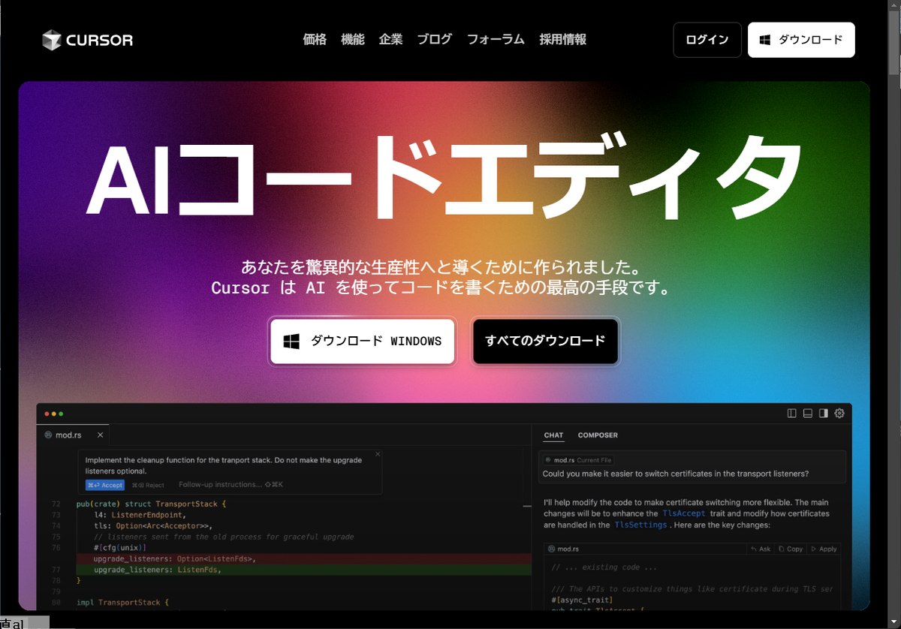Click the ダウンロード WINDOWS button

pyautogui.click(x=363, y=342)
